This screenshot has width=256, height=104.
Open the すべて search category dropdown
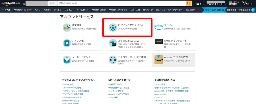(x=53, y=3)
